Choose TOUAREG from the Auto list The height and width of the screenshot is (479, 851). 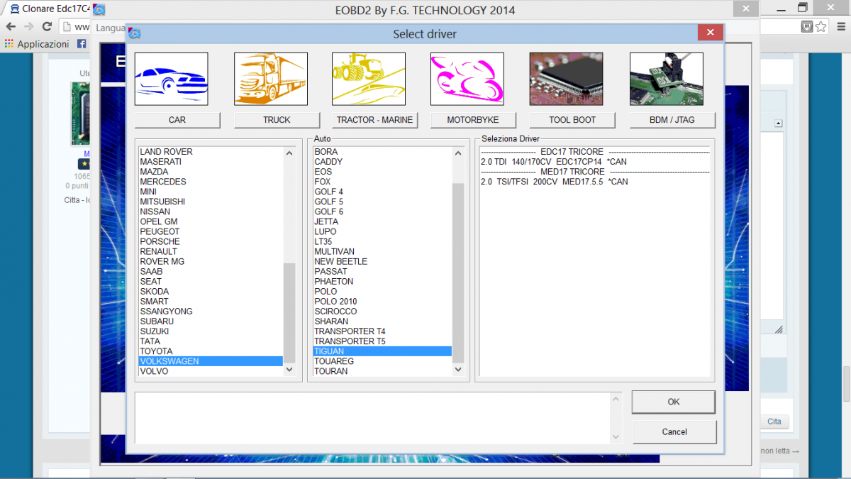pos(382,361)
